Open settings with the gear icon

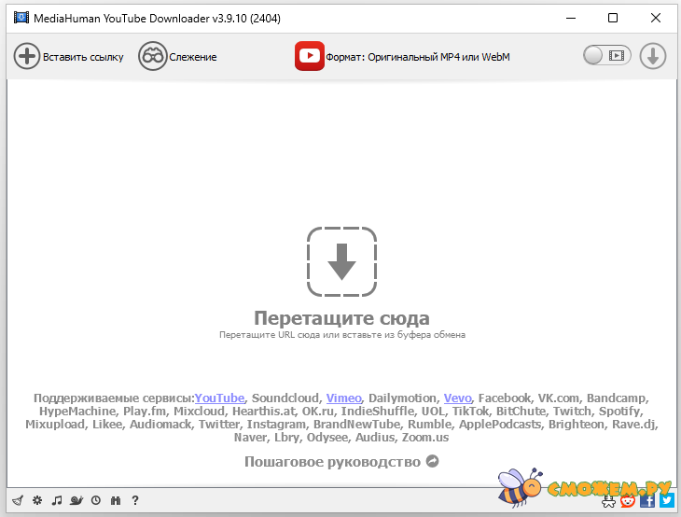pyautogui.click(x=37, y=500)
